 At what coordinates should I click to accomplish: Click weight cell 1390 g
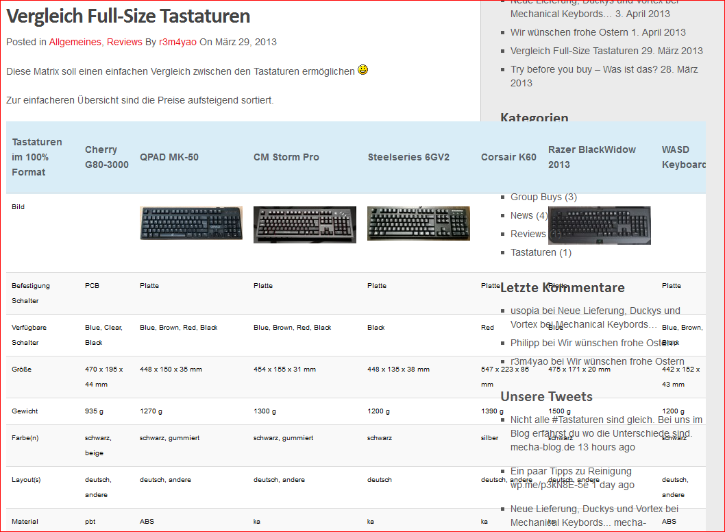click(x=493, y=411)
